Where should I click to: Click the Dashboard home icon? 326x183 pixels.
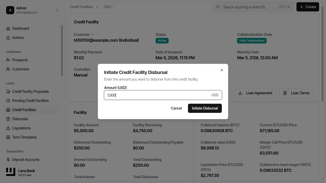[8, 28]
